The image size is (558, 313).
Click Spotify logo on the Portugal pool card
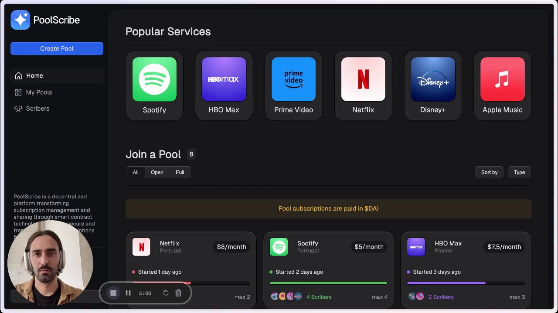pos(279,247)
